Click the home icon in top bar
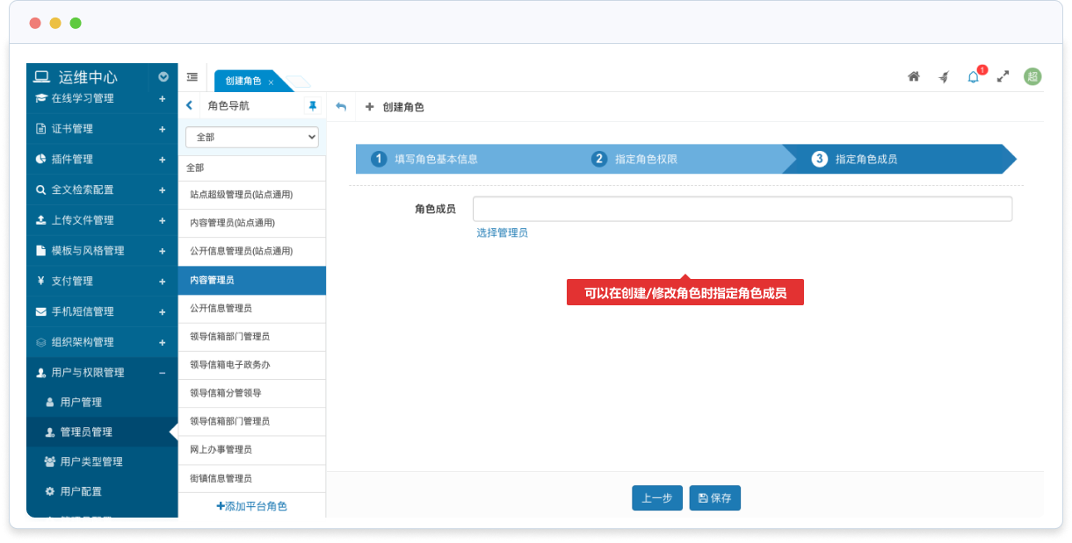1072x543 pixels. pos(914,77)
